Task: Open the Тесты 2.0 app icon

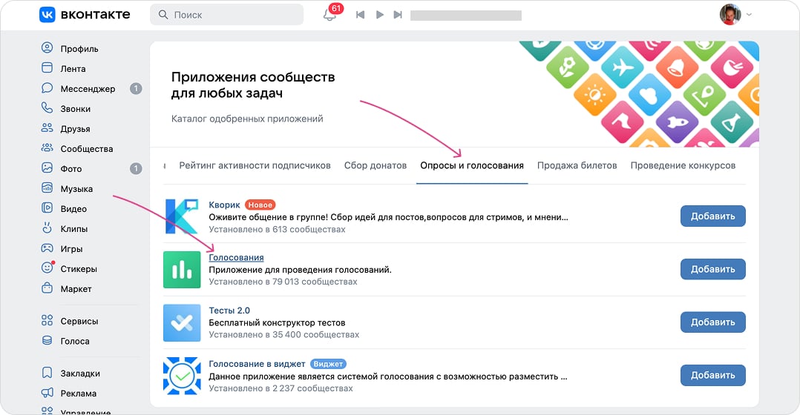Action: (x=182, y=323)
